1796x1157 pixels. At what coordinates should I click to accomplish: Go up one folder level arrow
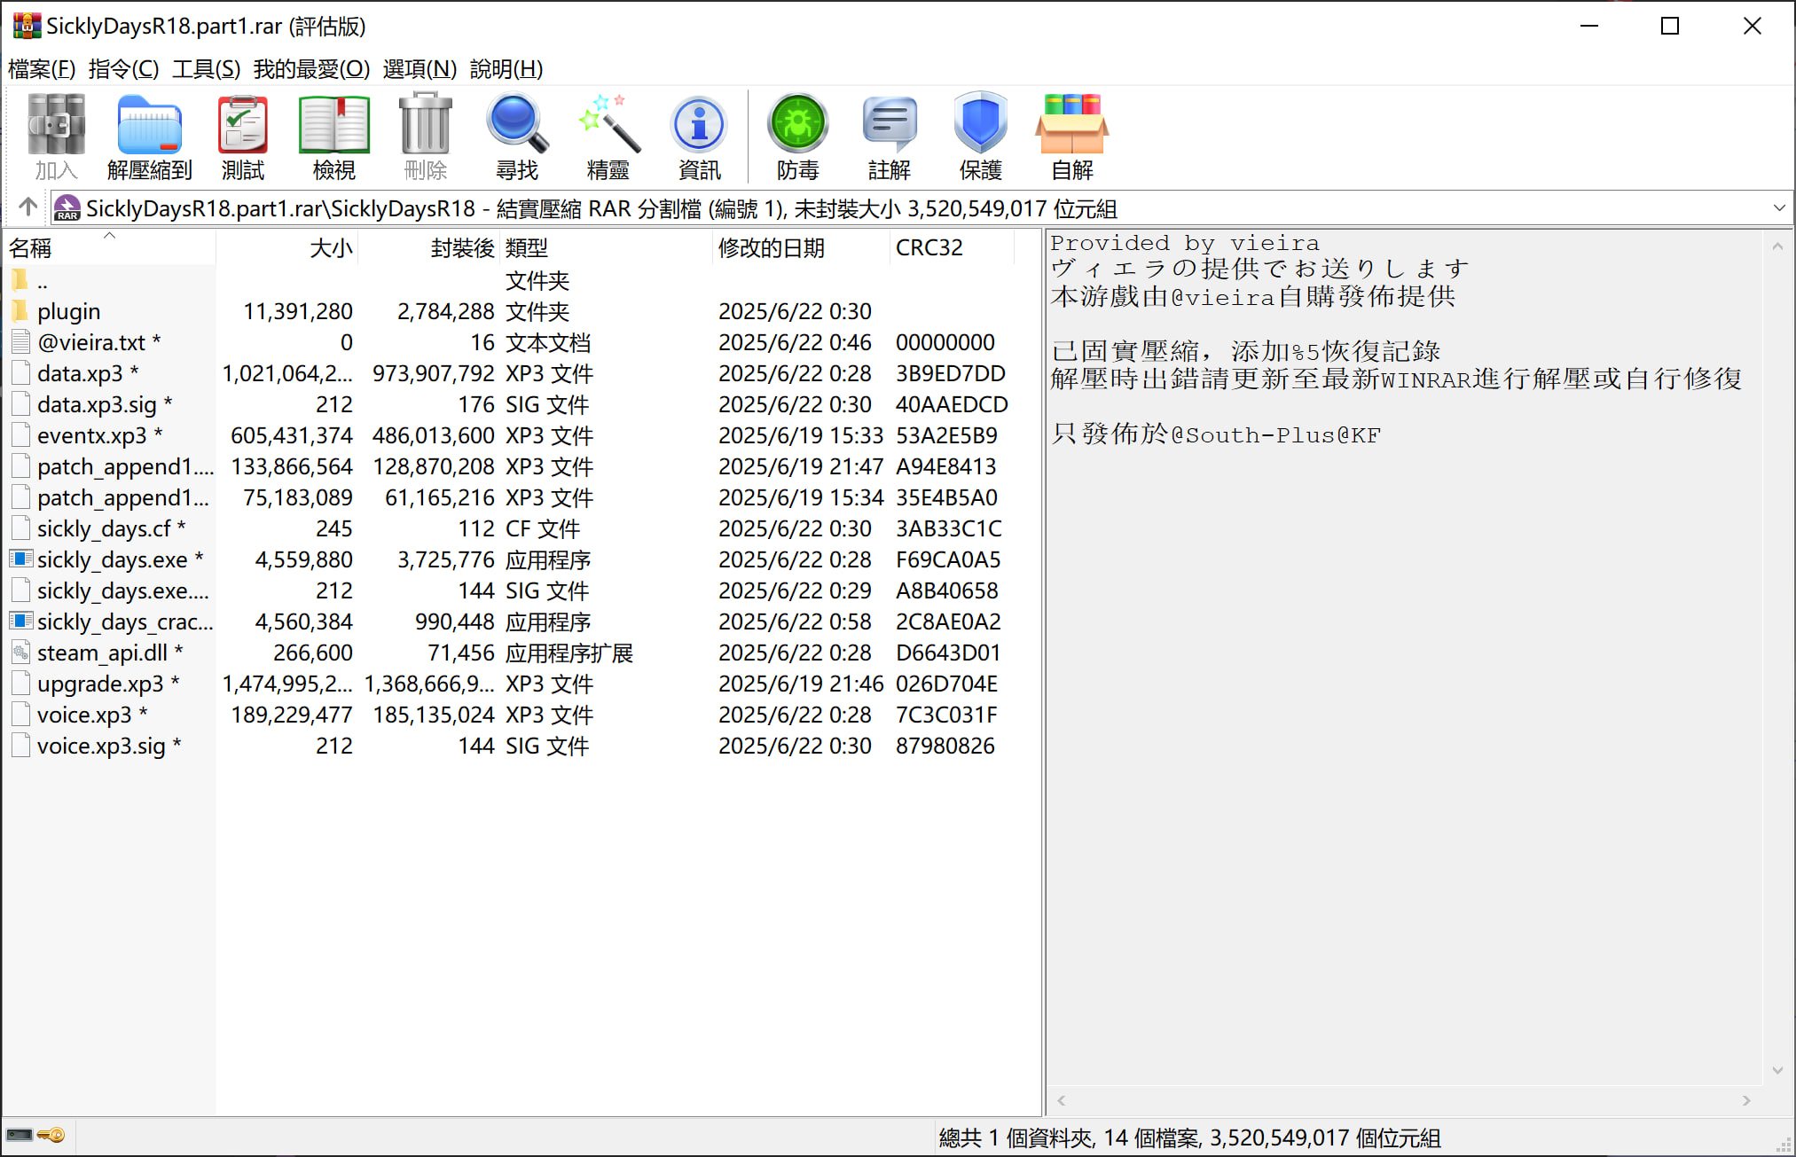pyautogui.click(x=27, y=207)
